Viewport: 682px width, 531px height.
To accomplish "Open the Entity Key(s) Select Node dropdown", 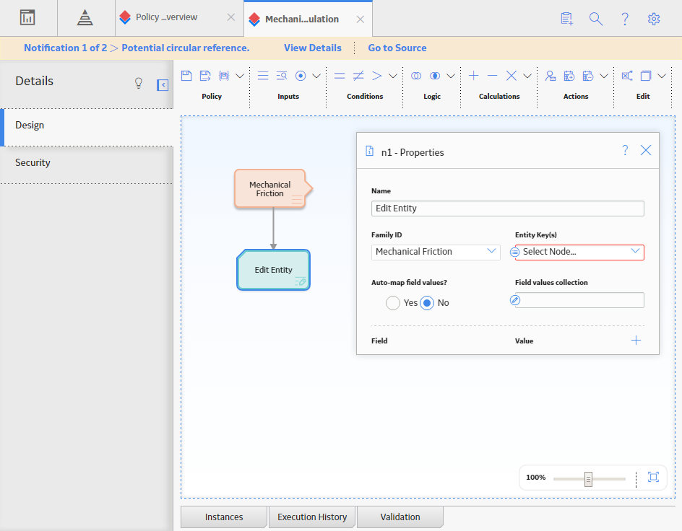I will click(x=579, y=253).
